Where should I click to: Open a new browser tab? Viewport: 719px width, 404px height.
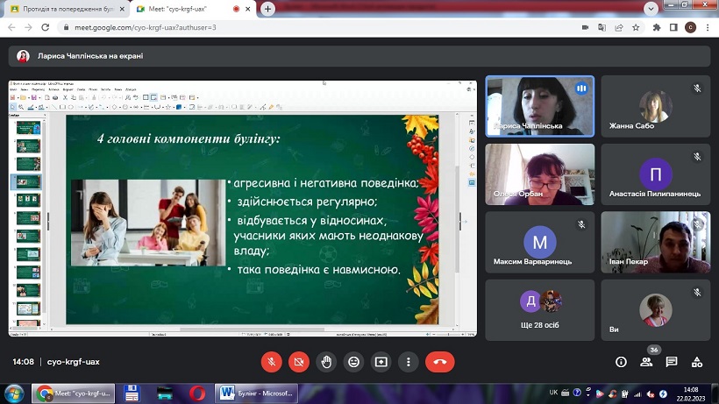coord(267,9)
